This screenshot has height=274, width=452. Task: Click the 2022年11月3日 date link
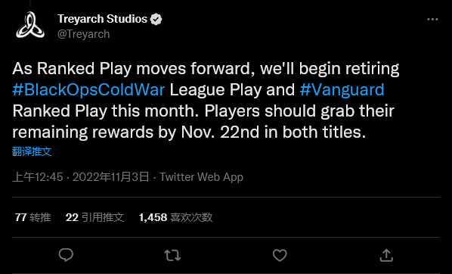[110, 177]
